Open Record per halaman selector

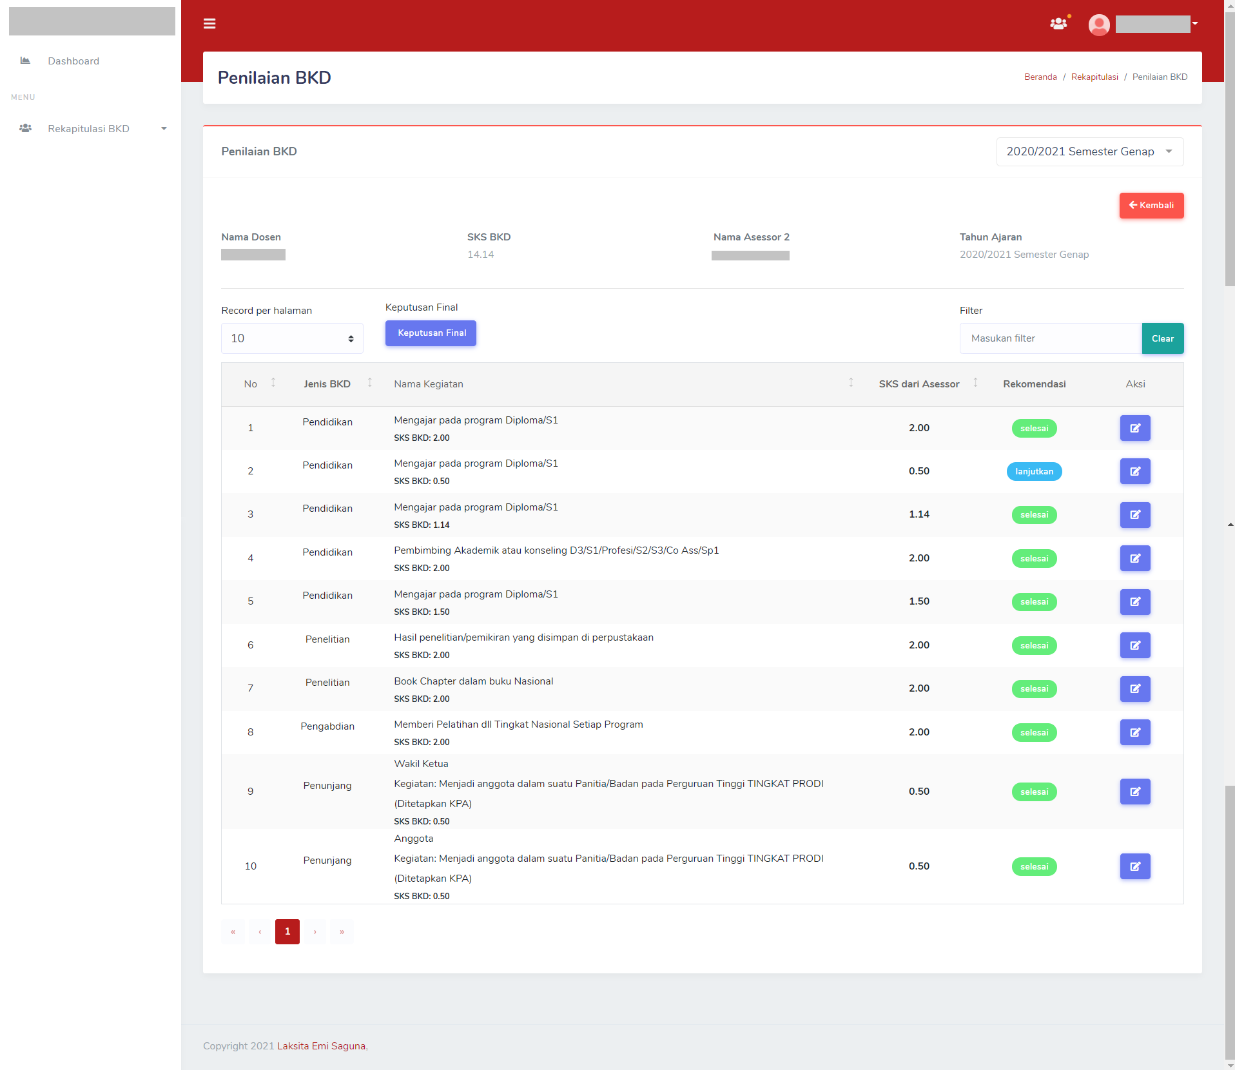[x=292, y=338]
